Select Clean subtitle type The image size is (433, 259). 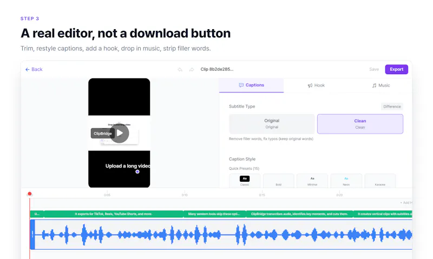(x=360, y=124)
